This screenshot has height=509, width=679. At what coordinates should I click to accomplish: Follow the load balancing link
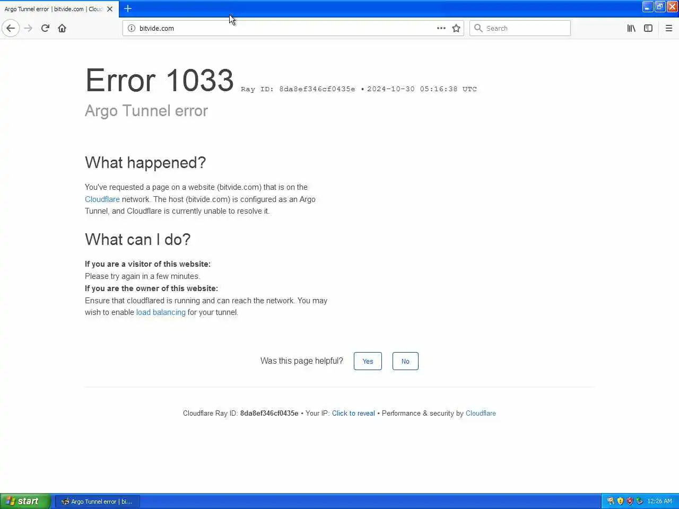161,312
